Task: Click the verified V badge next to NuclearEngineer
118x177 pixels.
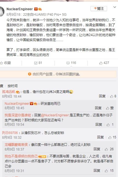Action: [36, 9]
